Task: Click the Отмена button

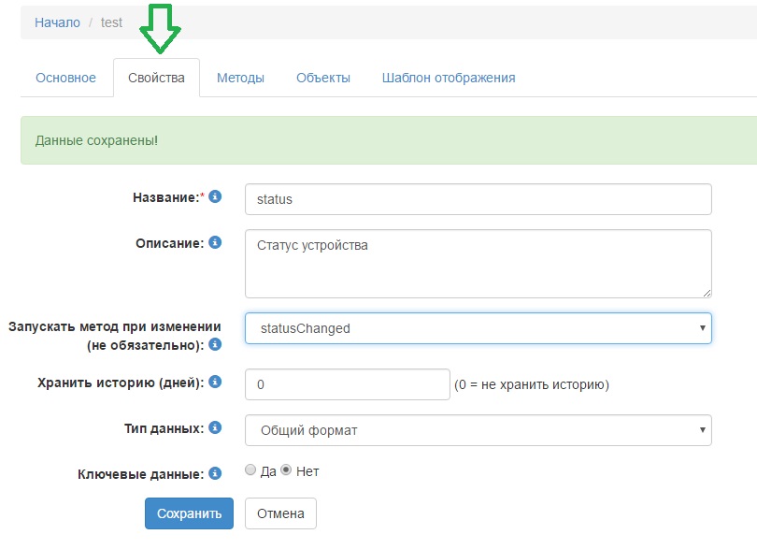Action: tap(280, 513)
